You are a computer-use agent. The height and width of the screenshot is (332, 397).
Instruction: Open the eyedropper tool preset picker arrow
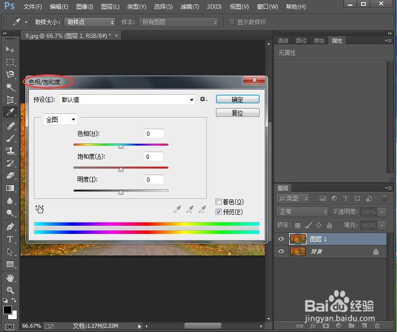point(26,22)
